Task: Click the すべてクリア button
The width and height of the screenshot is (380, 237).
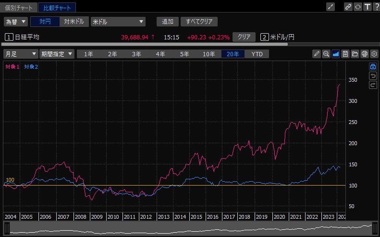Action: (x=199, y=22)
